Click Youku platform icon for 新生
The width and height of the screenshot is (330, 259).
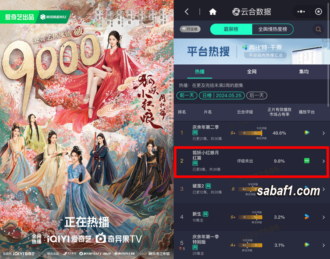307,217
